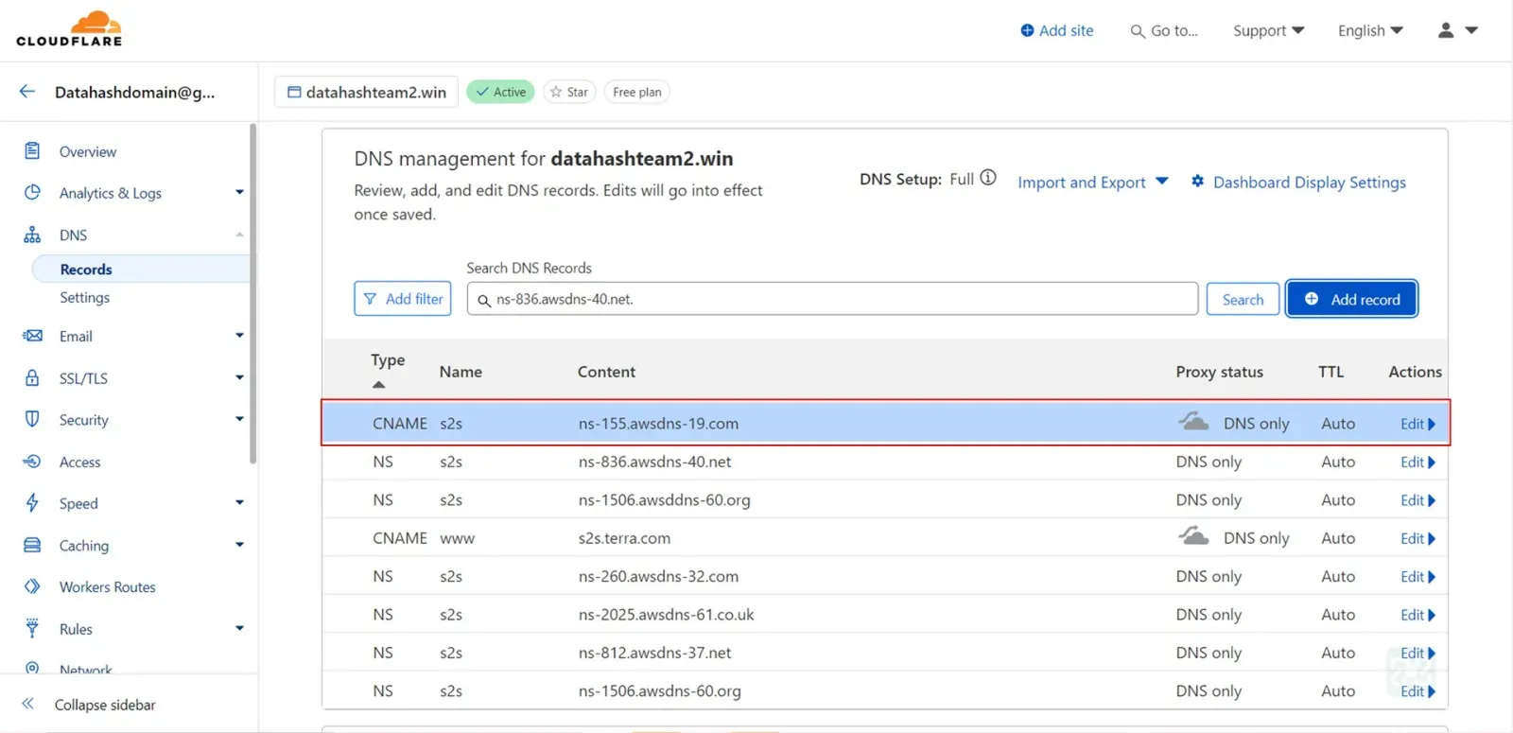Click the Add site link
1513x733 pixels.
(x=1057, y=30)
